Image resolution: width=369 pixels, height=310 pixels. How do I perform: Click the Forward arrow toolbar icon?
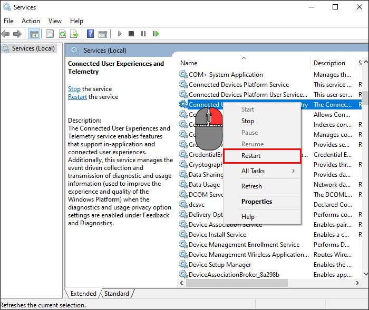click(x=17, y=34)
